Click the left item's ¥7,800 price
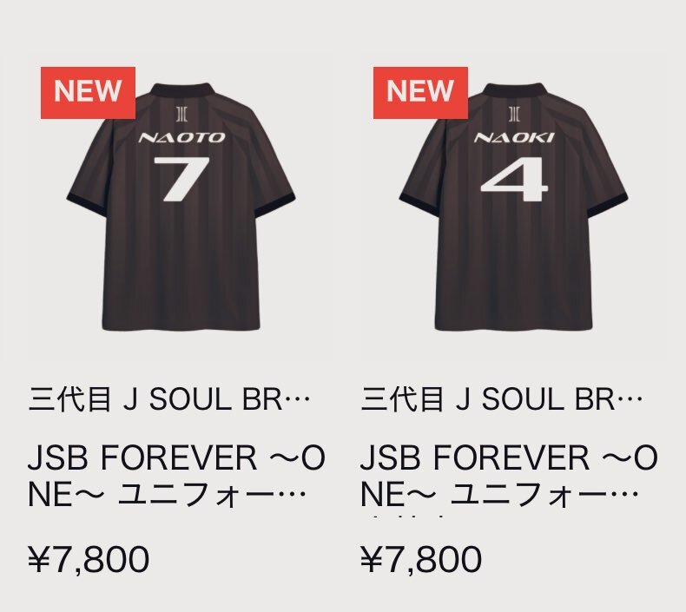The image size is (686, 612). 89,560
